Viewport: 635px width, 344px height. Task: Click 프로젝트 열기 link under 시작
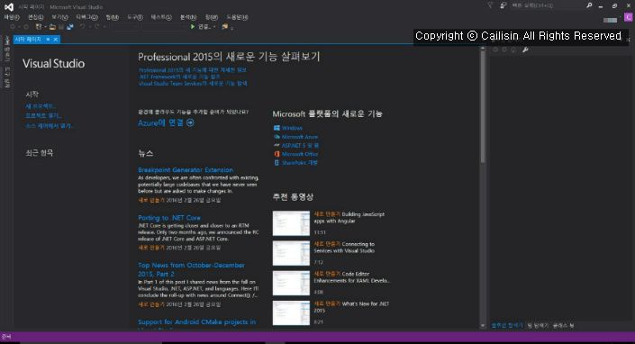tap(43, 116)
